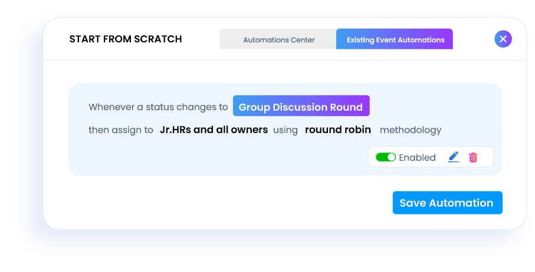The width and height of the screenshot is (535, 272).
Task: Click the pencil edit automation icon
Action: point(454,157)
